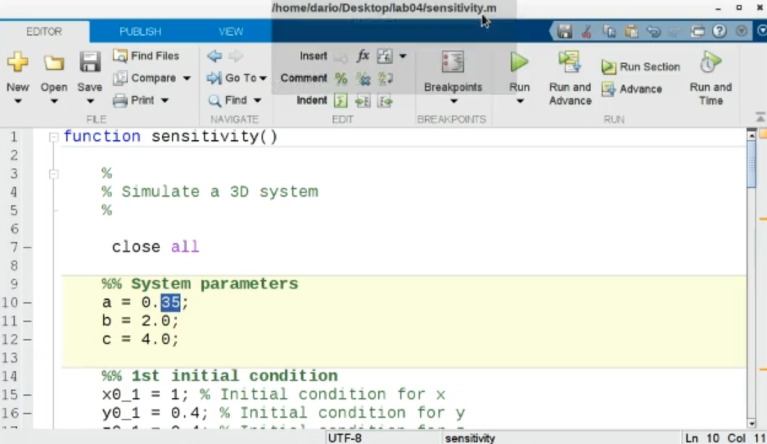Click the cut scissors icon in quick access bar
This screenshot has width=767, height=444.
pos(586,32)
